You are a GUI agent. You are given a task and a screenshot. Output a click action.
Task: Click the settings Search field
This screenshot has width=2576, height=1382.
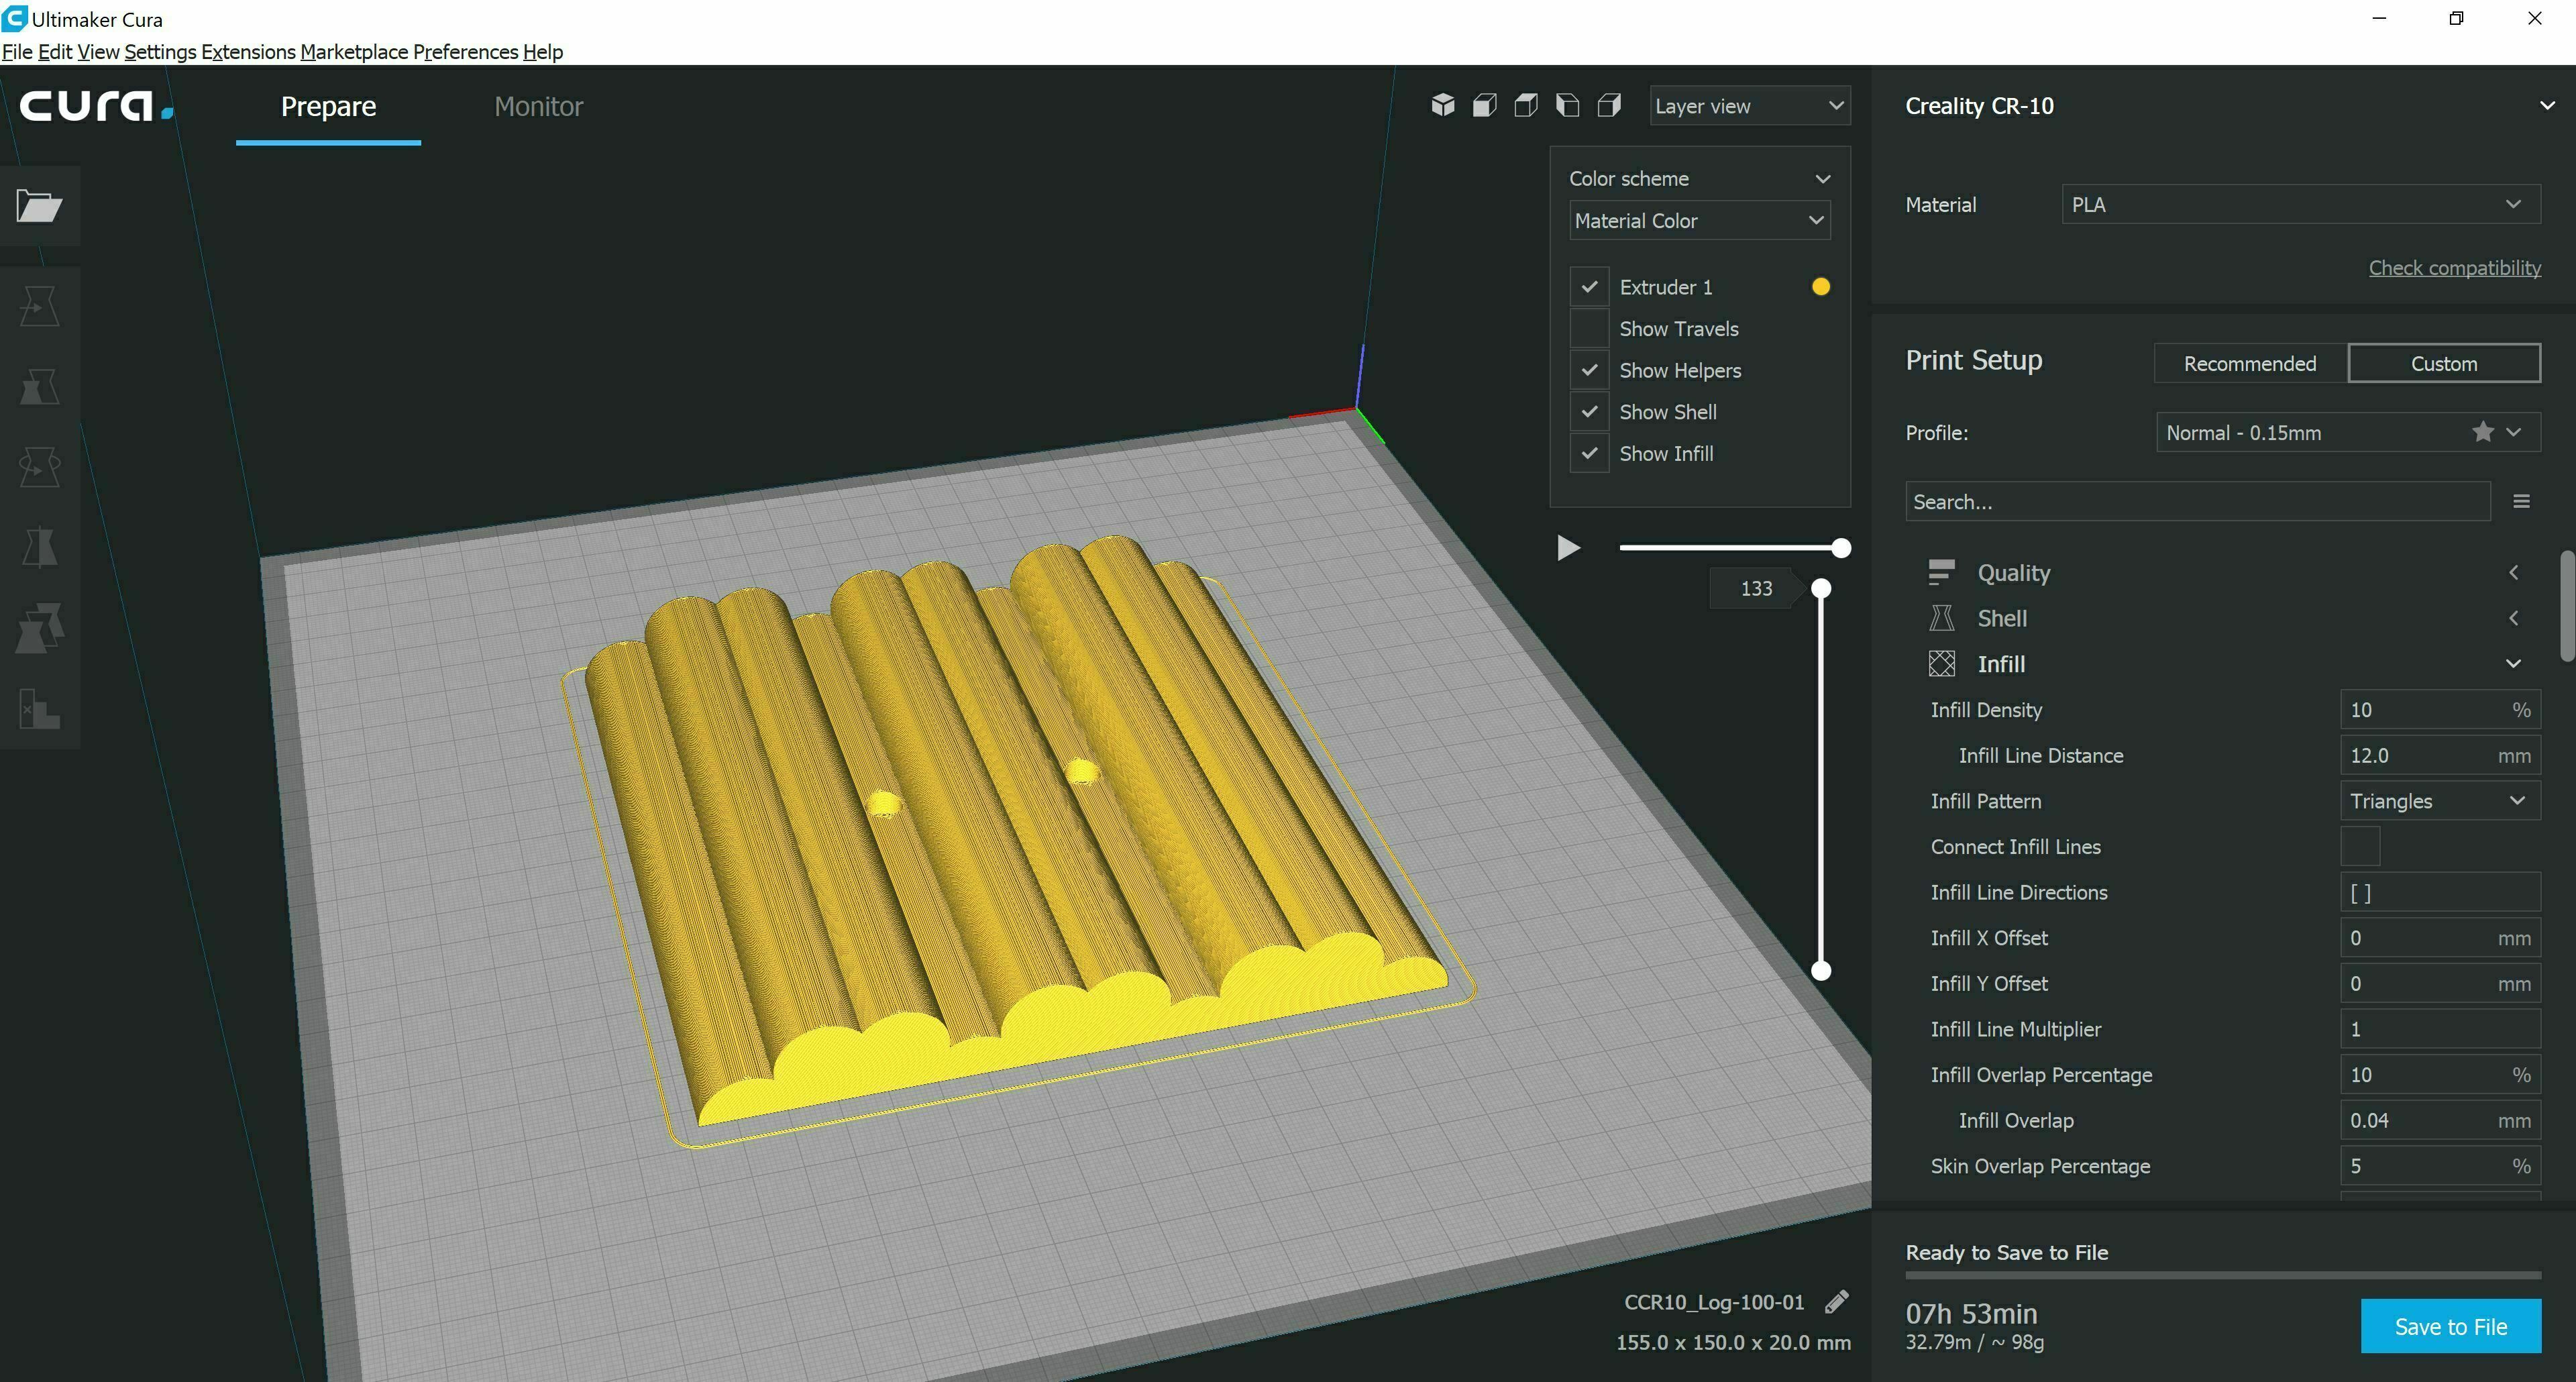(2196, 502)
